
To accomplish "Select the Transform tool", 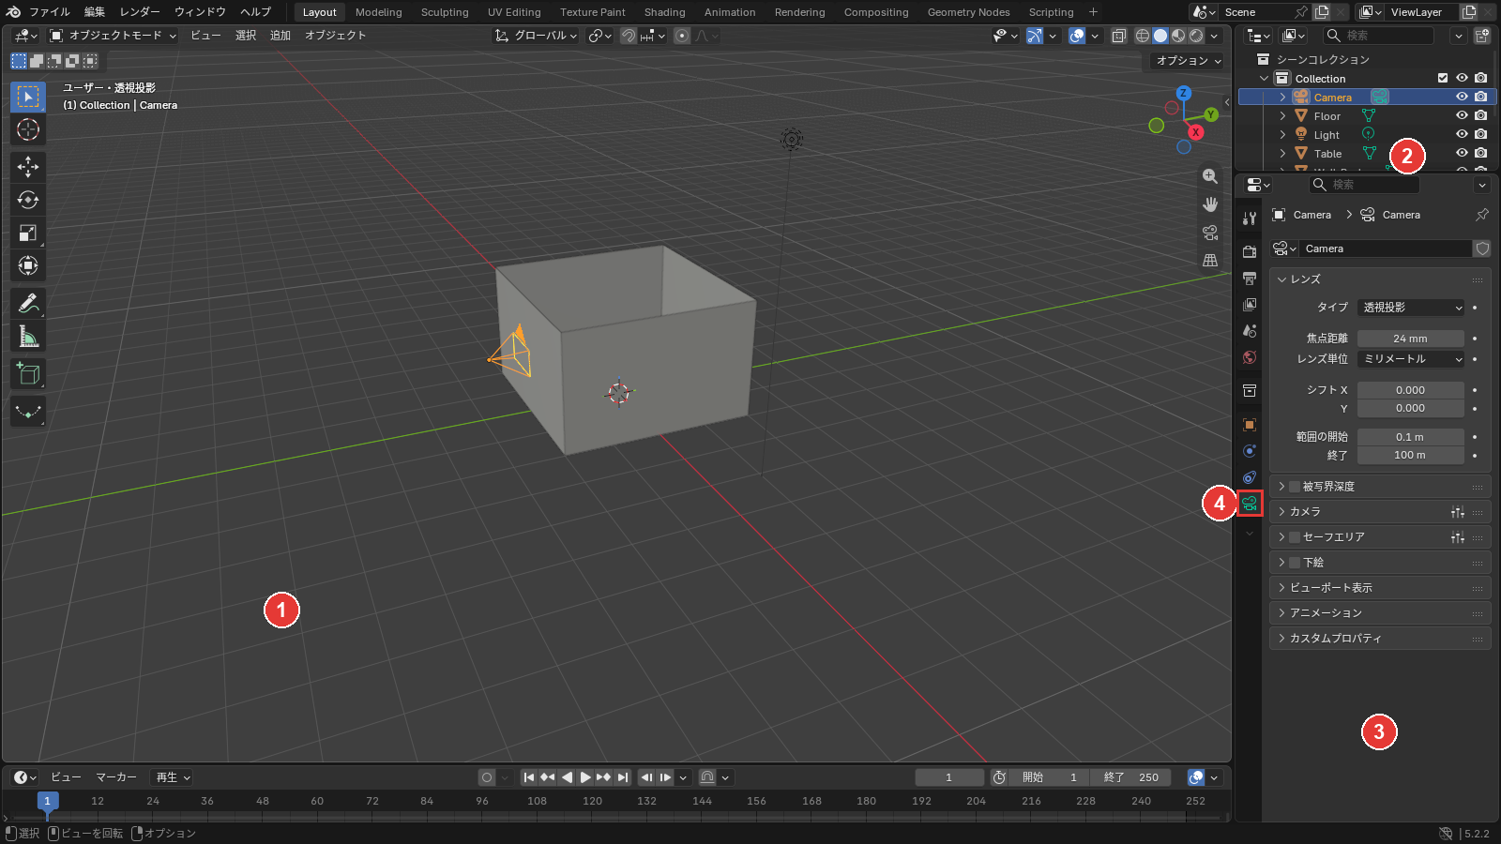I will tap(28, 265).
